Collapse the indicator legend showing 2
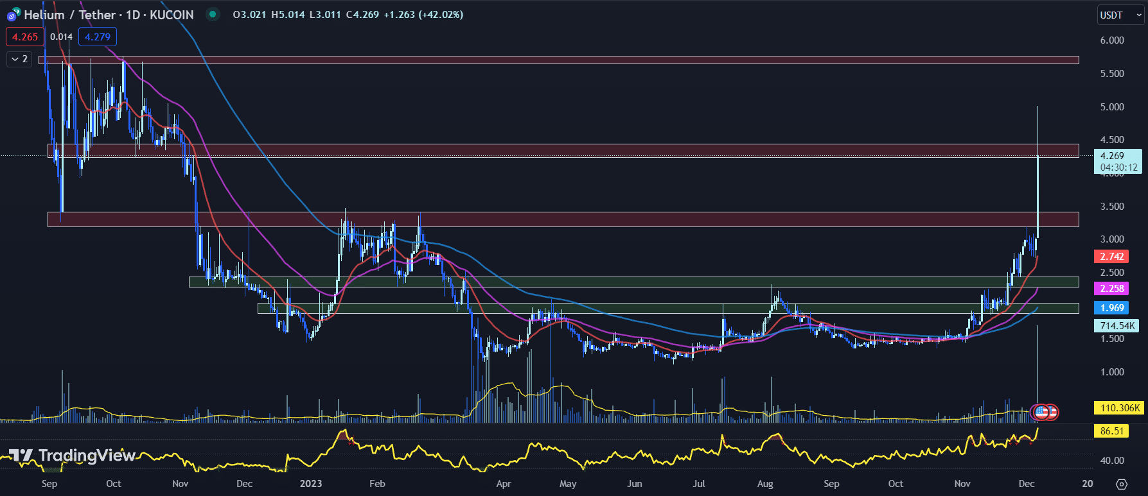Image resolution: width=1148 pixels, height=496 pixels. [19, 59]
